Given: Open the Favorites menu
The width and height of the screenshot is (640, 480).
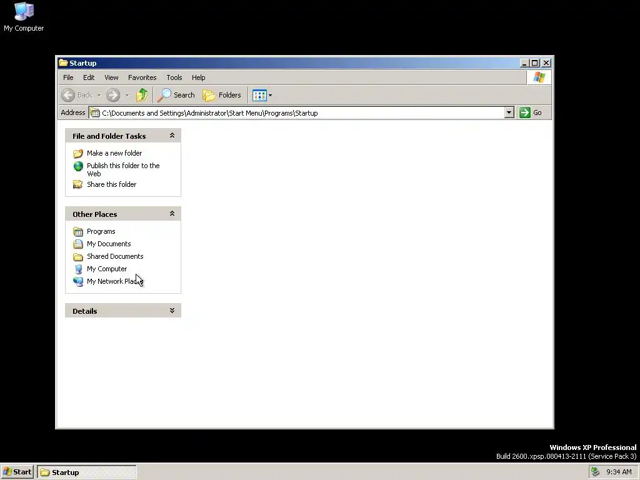Looking at the screenshot, I should 142,77.
